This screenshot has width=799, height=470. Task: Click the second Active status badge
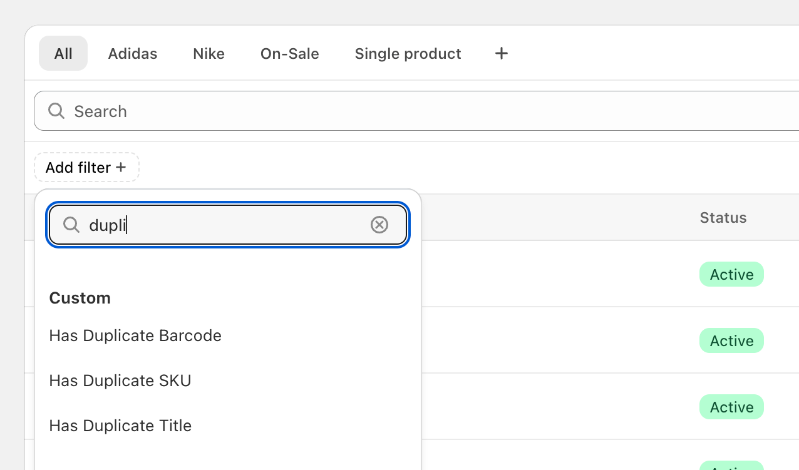[731, 340]
